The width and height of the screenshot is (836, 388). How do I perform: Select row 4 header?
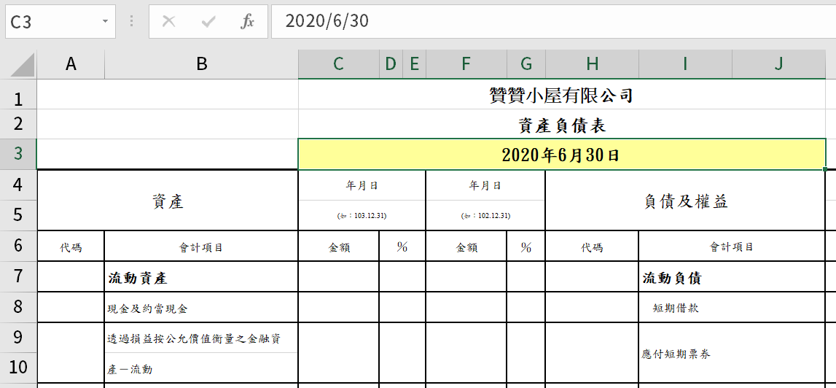(18, 185)
